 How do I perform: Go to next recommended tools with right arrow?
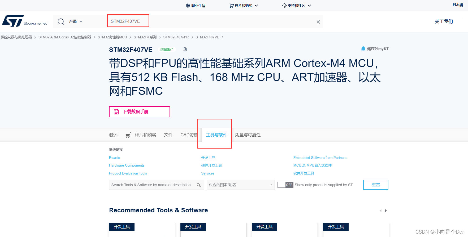pyautogui.click(x=386, y=211)
